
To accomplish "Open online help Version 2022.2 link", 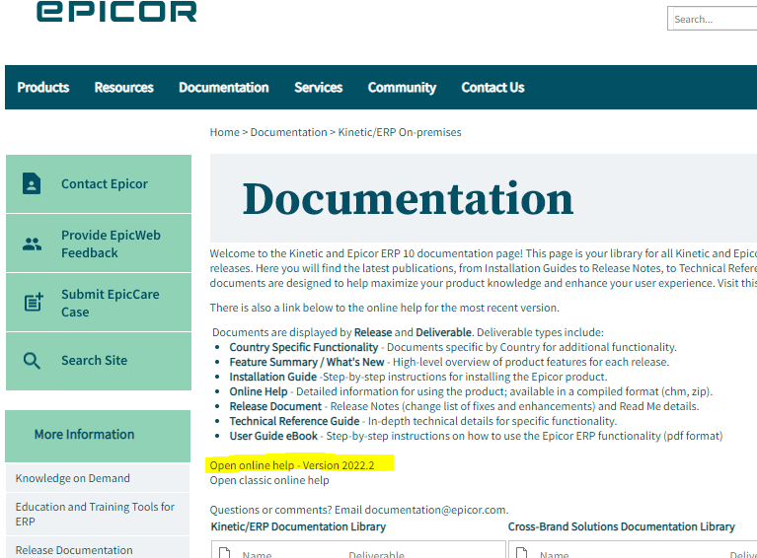I will pyautogui.click(x=292, y=465).
